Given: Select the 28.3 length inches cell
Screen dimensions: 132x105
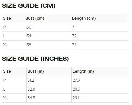Looking at the screenshot, I should click(100, 89).
